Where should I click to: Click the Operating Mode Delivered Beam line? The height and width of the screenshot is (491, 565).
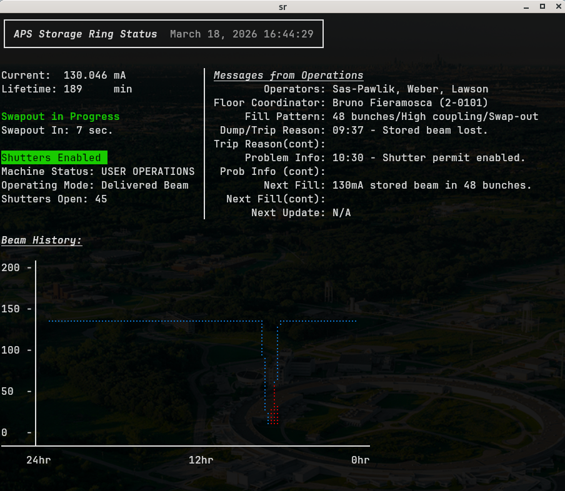(94, 185)
